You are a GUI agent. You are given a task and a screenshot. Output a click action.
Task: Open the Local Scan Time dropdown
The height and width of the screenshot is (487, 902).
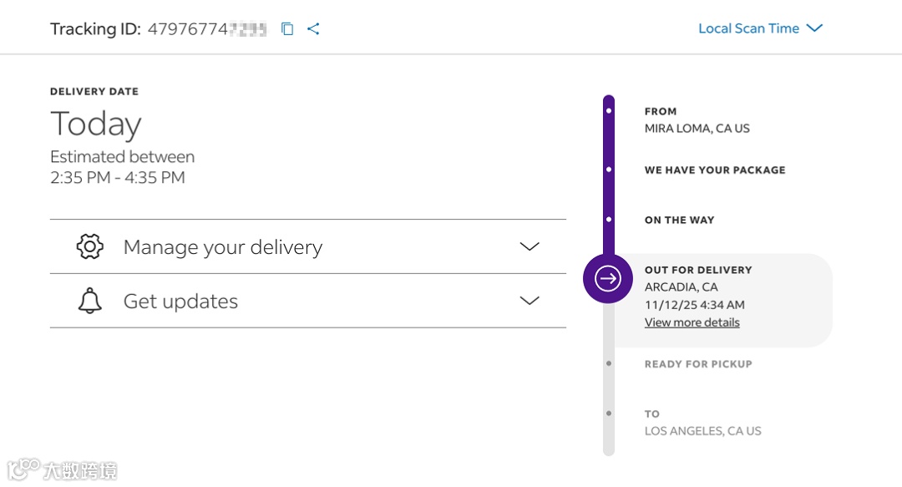pos(748,28)
